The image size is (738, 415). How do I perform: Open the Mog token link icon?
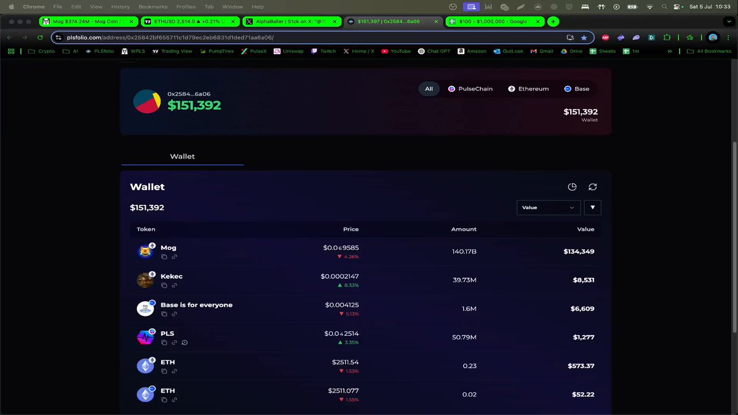click(x=174, y=256)
